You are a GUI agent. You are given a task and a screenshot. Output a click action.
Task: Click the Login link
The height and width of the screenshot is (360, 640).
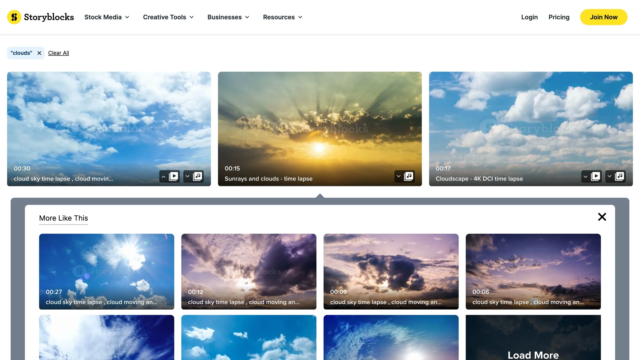pyautogui.click(x=529, y=17)
